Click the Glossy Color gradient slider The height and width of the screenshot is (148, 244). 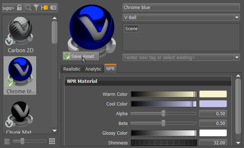pyautogui.click(x=163, y=133)
